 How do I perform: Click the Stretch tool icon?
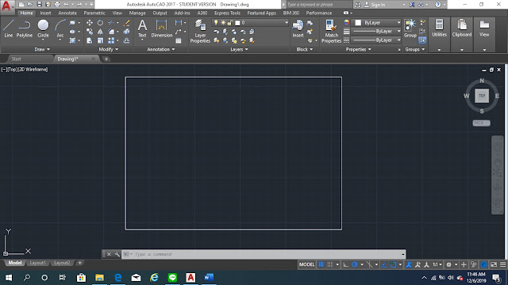[x=90, y=40]
